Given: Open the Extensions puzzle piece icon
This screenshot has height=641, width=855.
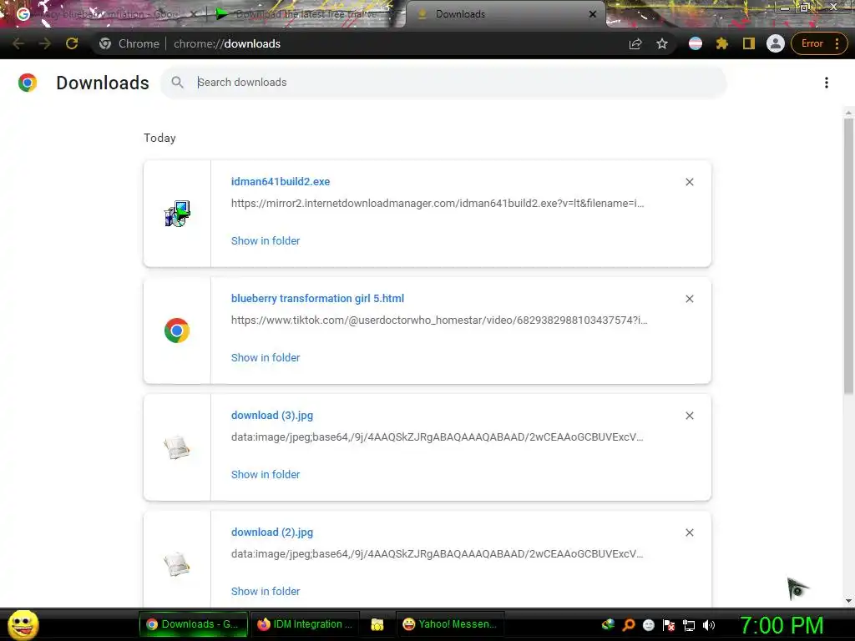Looking at the screenshot, I should tap(722, 43).
